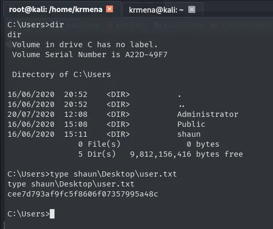Close the krmena@kali terminal tab
The width and height of the screenshot is (273, 229).
pos(192,9)
